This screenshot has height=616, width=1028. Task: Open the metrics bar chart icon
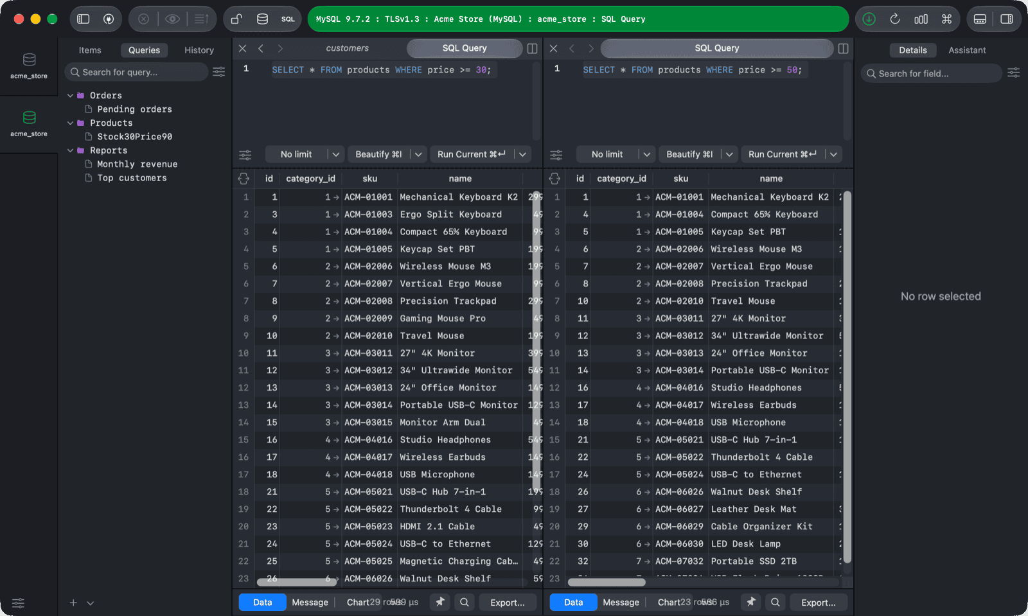921,19
